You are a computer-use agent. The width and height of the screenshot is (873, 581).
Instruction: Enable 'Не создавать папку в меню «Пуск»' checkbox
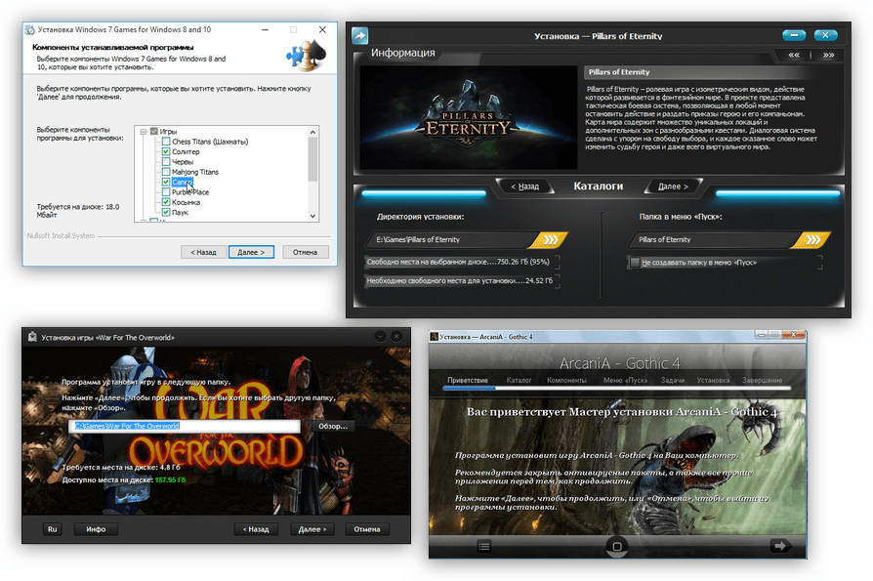[635, 263]
